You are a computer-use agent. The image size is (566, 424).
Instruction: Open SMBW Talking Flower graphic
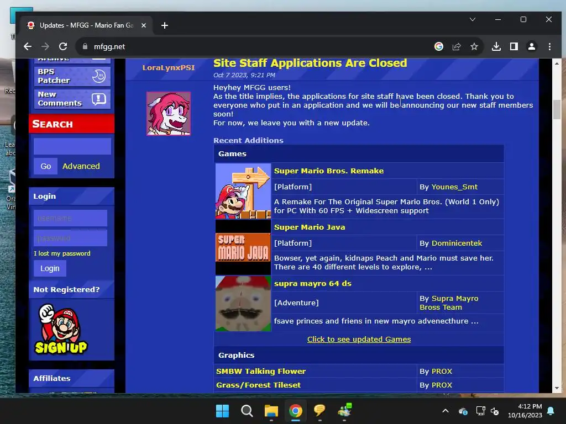[261, 371]
